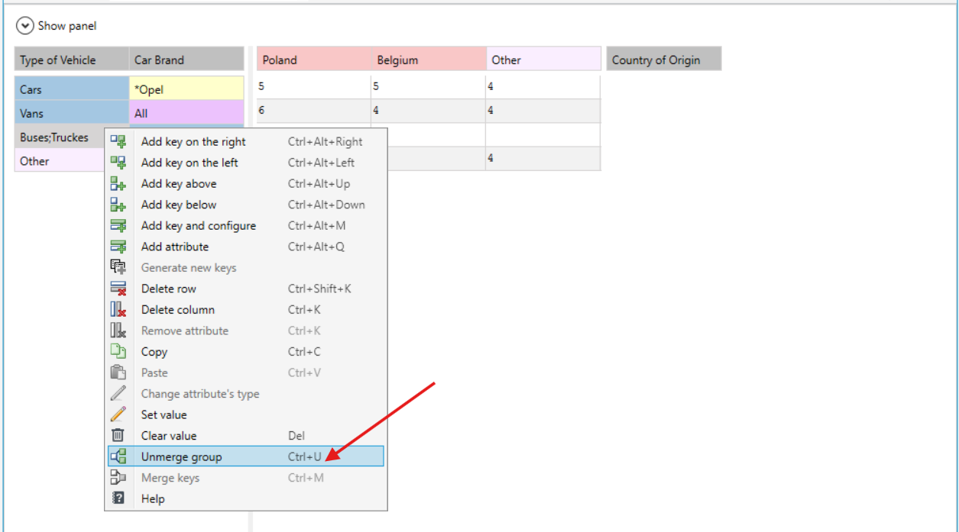Click the Generate new keys icon
This screenshot has height=532, width=959.
coord(118,268)
